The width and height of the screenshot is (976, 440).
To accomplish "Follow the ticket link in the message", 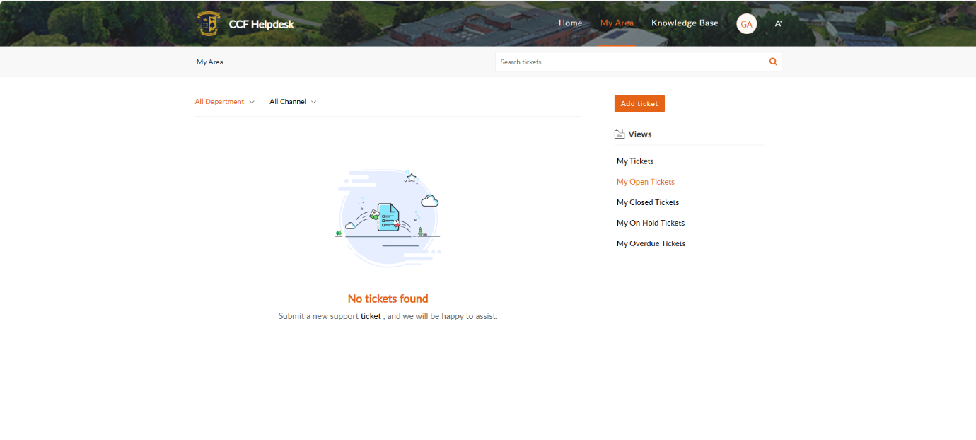I will [x=371, y=316].
